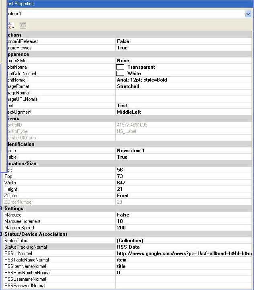Select the RSSItemNameNormal property label
The image size is (254, 290).
(25, 266)
